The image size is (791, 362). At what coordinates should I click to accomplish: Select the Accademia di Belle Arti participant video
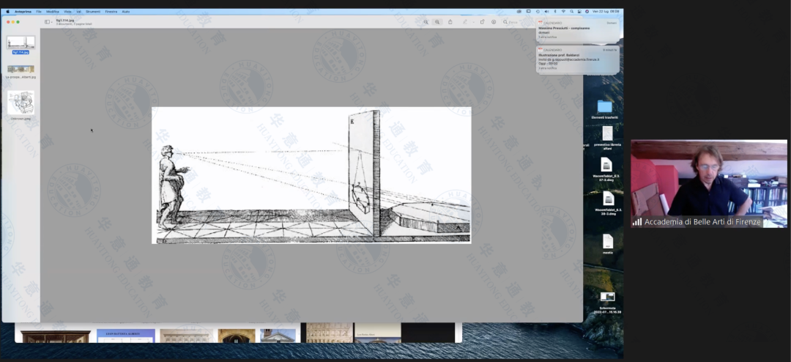coord(708,184)
